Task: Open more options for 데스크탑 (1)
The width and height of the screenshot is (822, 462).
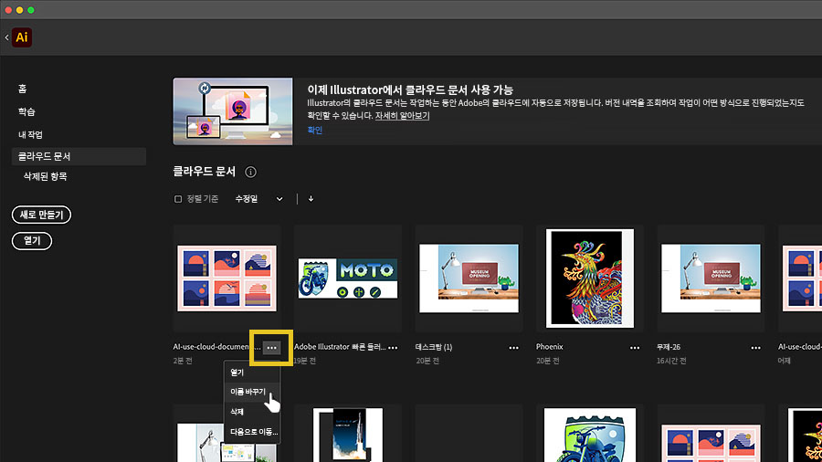Action: [x=513, y=347]
